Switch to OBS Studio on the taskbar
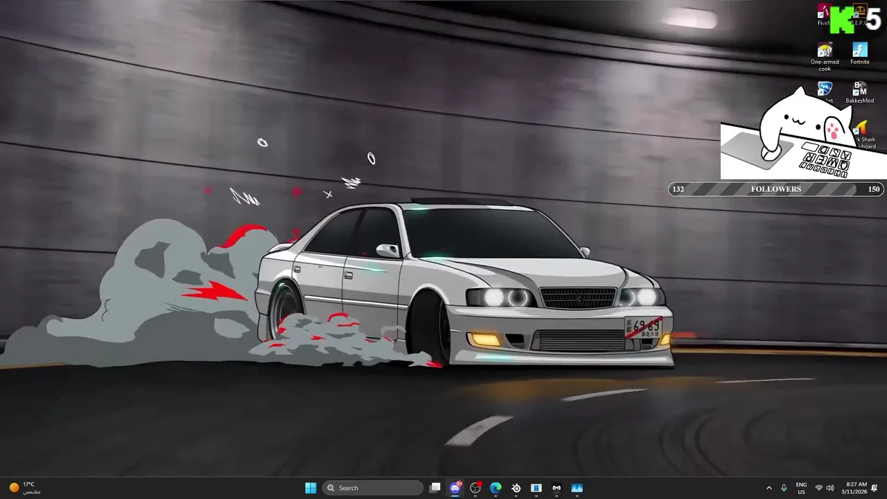 pos(475,488)
